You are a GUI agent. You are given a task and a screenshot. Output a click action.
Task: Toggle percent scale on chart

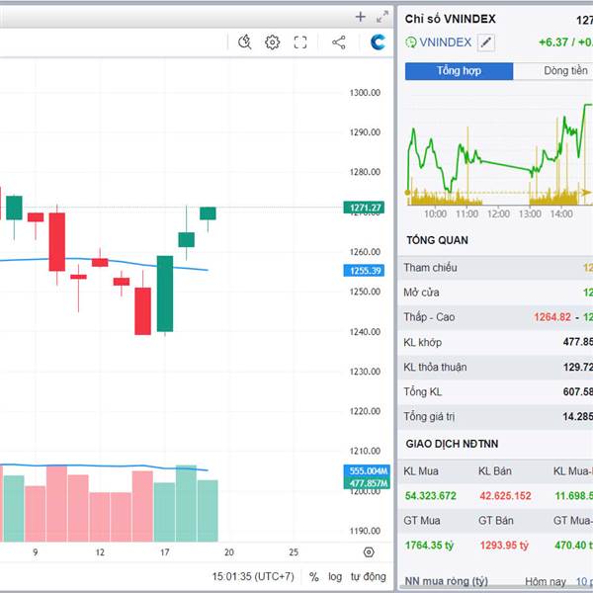(314, 577)
